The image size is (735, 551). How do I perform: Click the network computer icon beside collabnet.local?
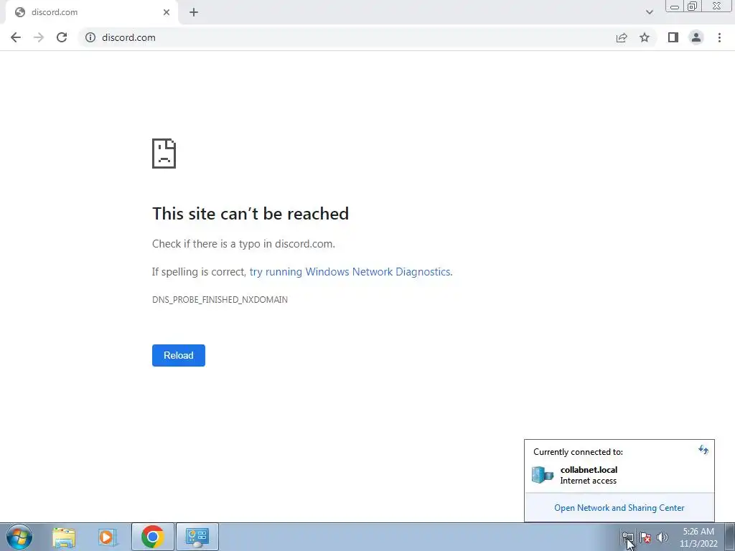point(543,475)
